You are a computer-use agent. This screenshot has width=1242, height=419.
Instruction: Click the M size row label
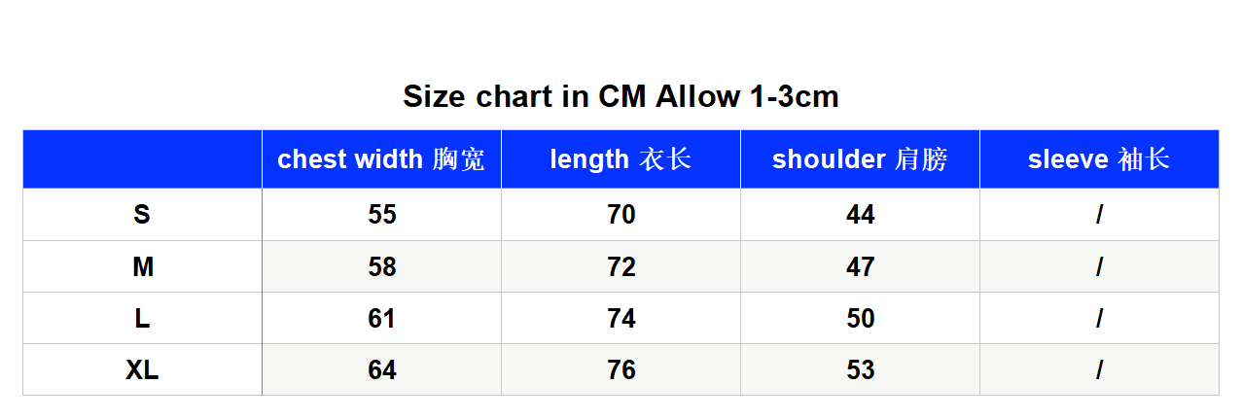click(142, 266)
